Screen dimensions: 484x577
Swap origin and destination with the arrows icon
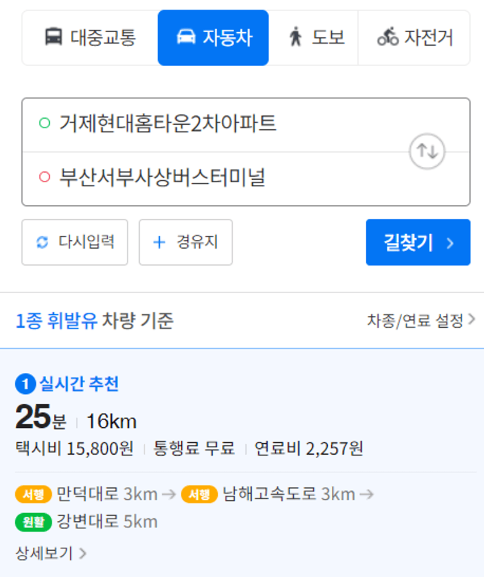[427, 151]
